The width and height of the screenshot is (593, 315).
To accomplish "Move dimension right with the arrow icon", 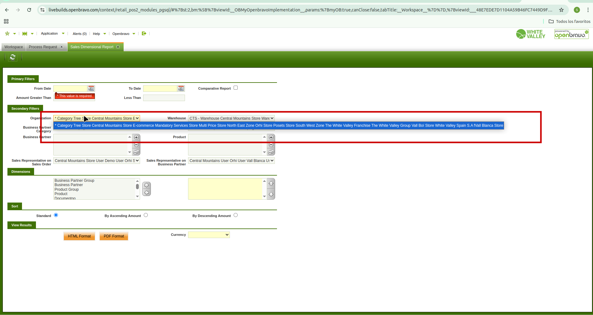I will tap(147, 185).
